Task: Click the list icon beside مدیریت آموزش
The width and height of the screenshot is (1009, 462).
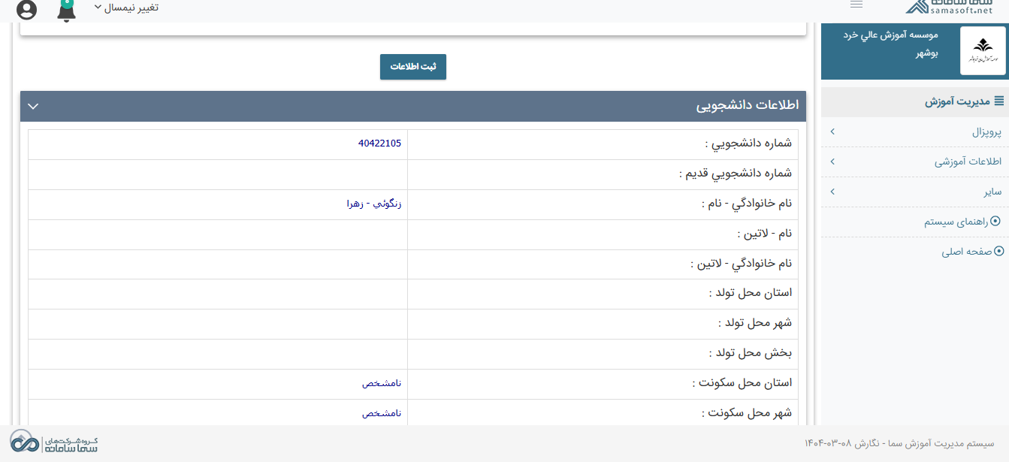Action: 998,100
